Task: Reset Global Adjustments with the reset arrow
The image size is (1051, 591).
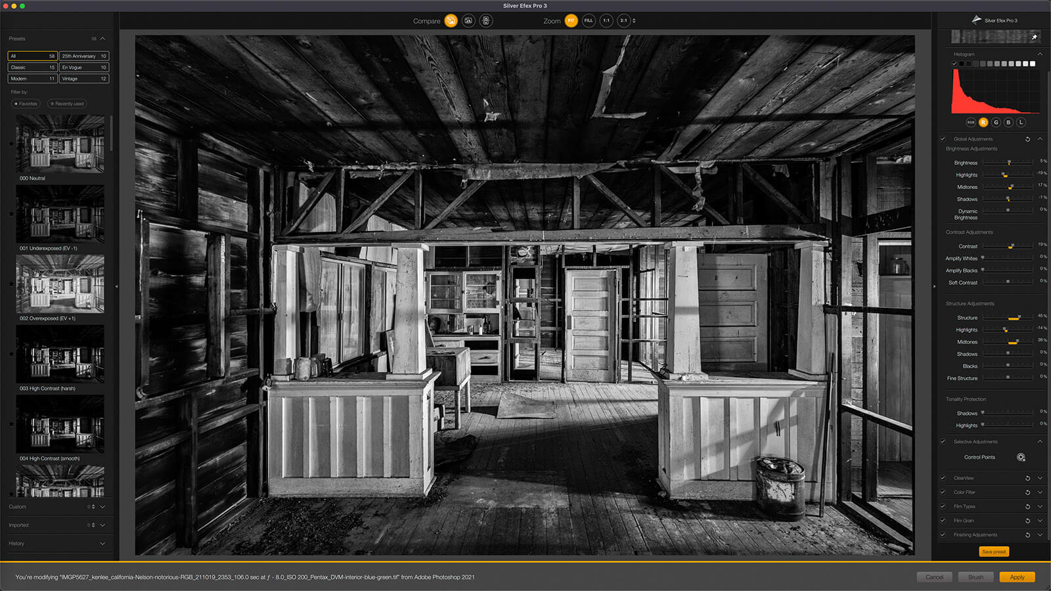Action: click(1027, 139)
